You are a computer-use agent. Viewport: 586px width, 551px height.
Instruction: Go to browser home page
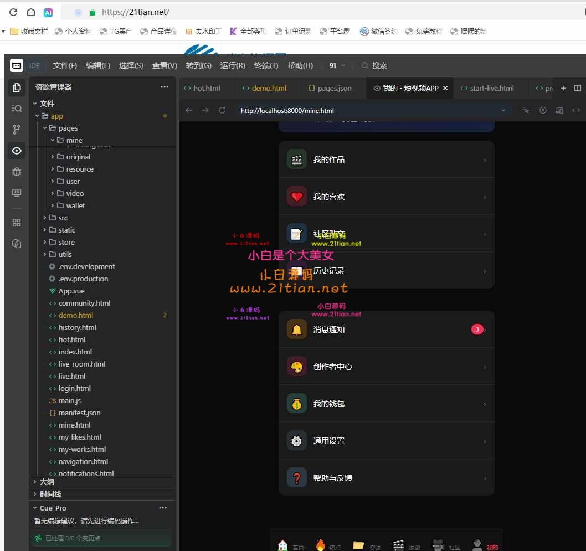click(31, 12)
